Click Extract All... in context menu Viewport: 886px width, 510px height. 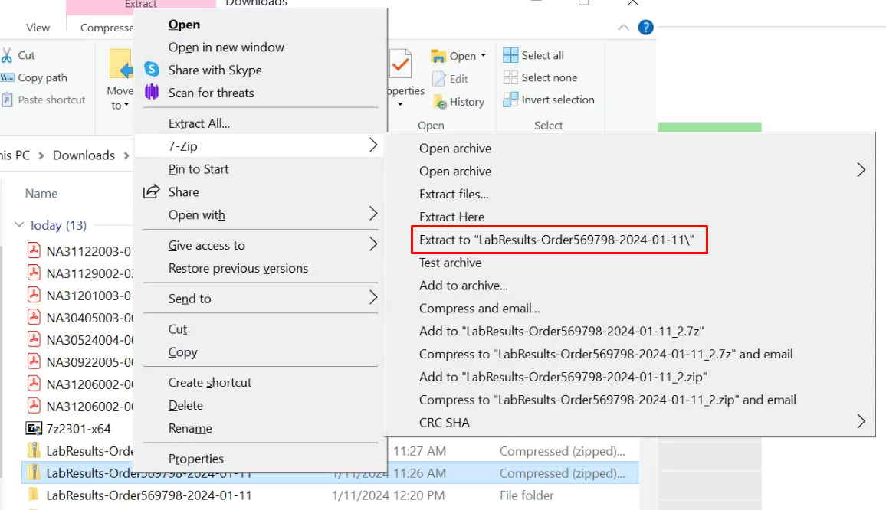199,123
